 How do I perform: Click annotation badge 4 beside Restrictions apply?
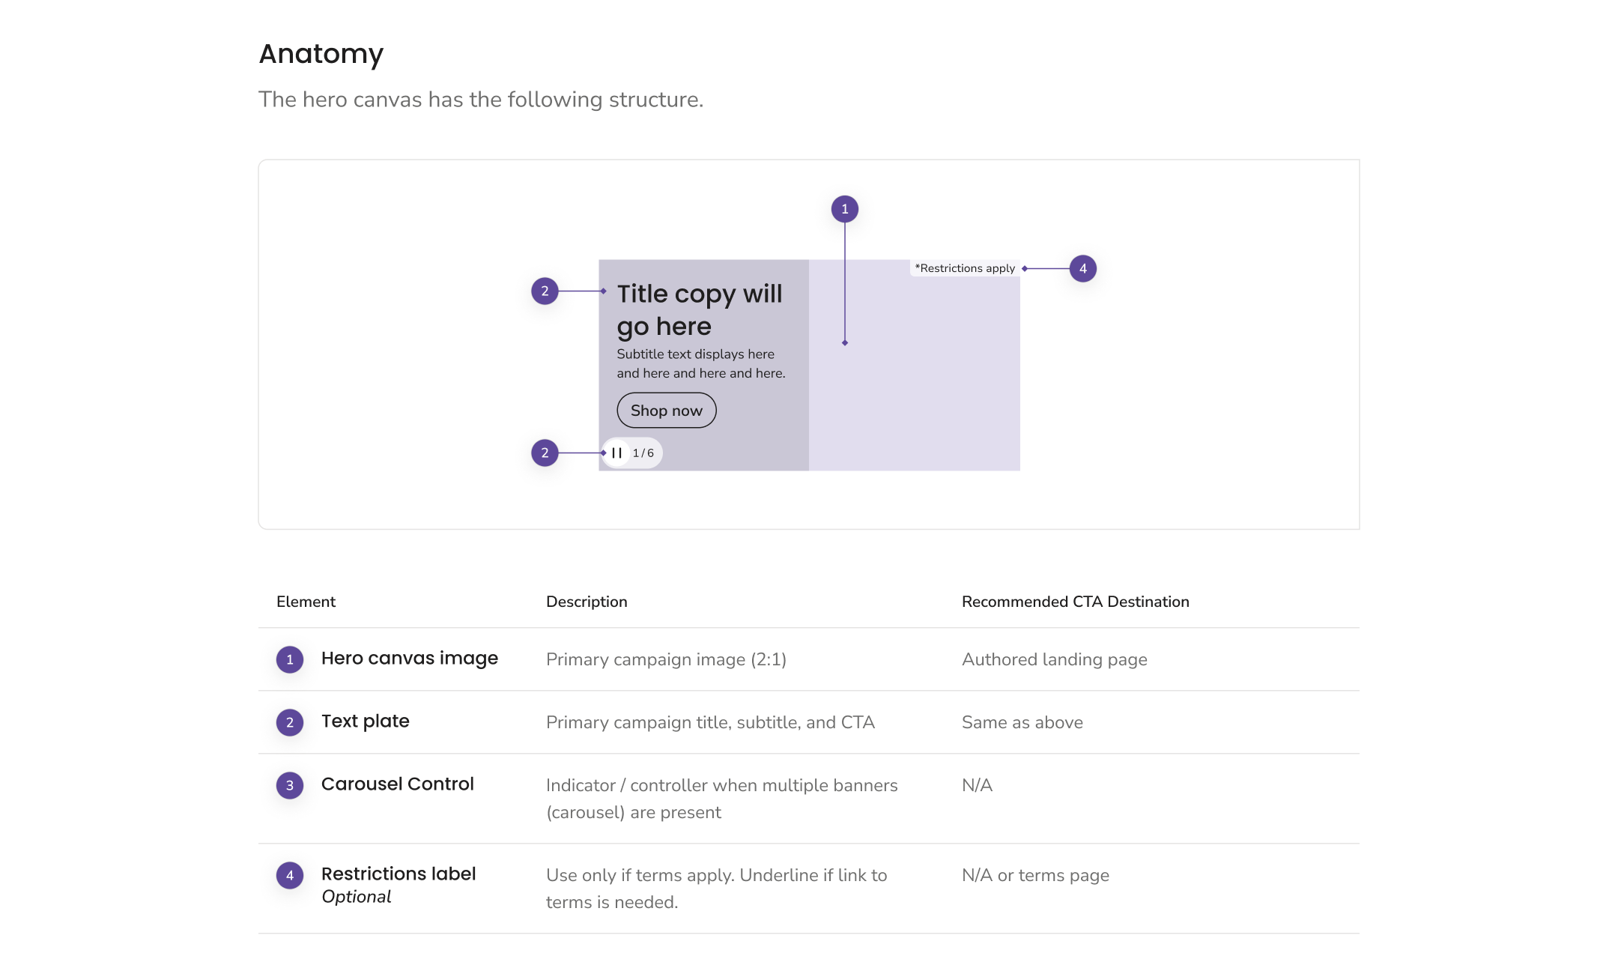pos(1082,268)
